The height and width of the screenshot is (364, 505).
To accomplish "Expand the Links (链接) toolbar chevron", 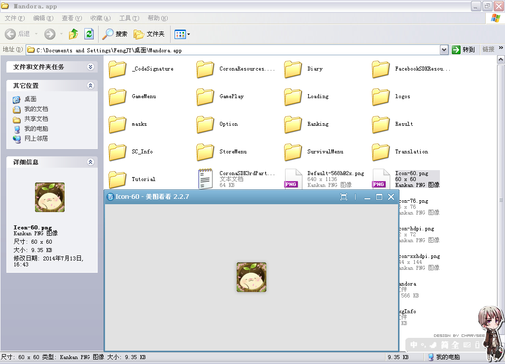I will (x=501, y=48).
